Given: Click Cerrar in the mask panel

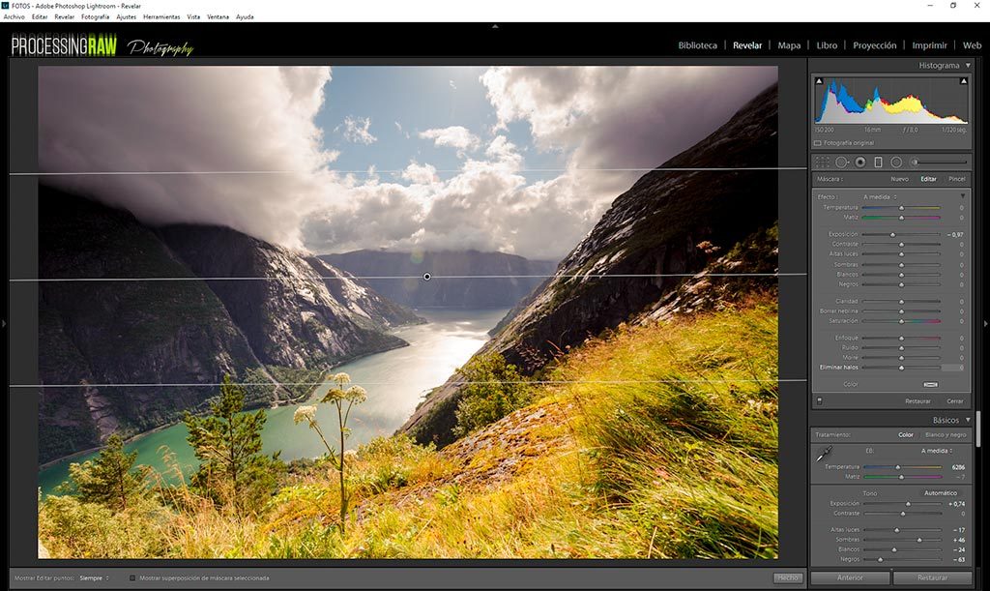Looking at the screenshot, I should pos(954,401).
